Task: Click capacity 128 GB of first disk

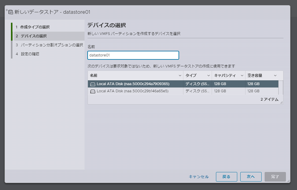Action: click(220, 84)
